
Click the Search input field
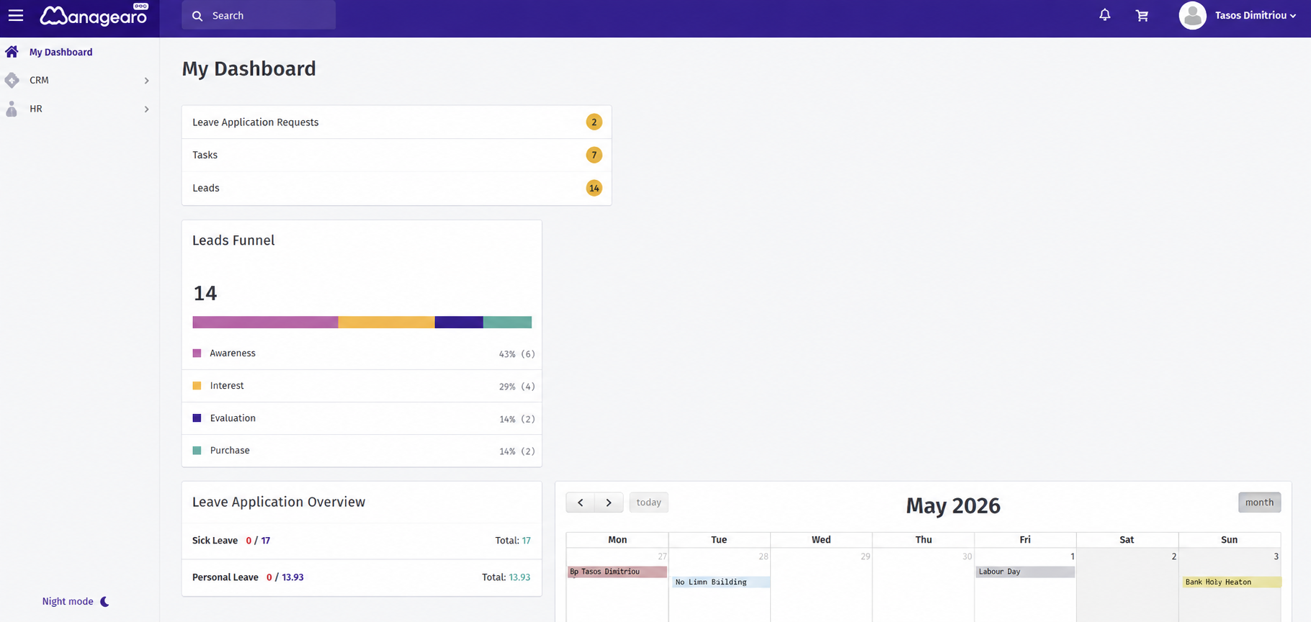coord(259,15)
